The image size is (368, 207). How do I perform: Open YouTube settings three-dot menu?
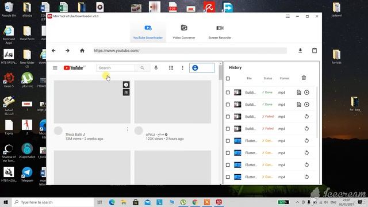[x=183, y=68]
